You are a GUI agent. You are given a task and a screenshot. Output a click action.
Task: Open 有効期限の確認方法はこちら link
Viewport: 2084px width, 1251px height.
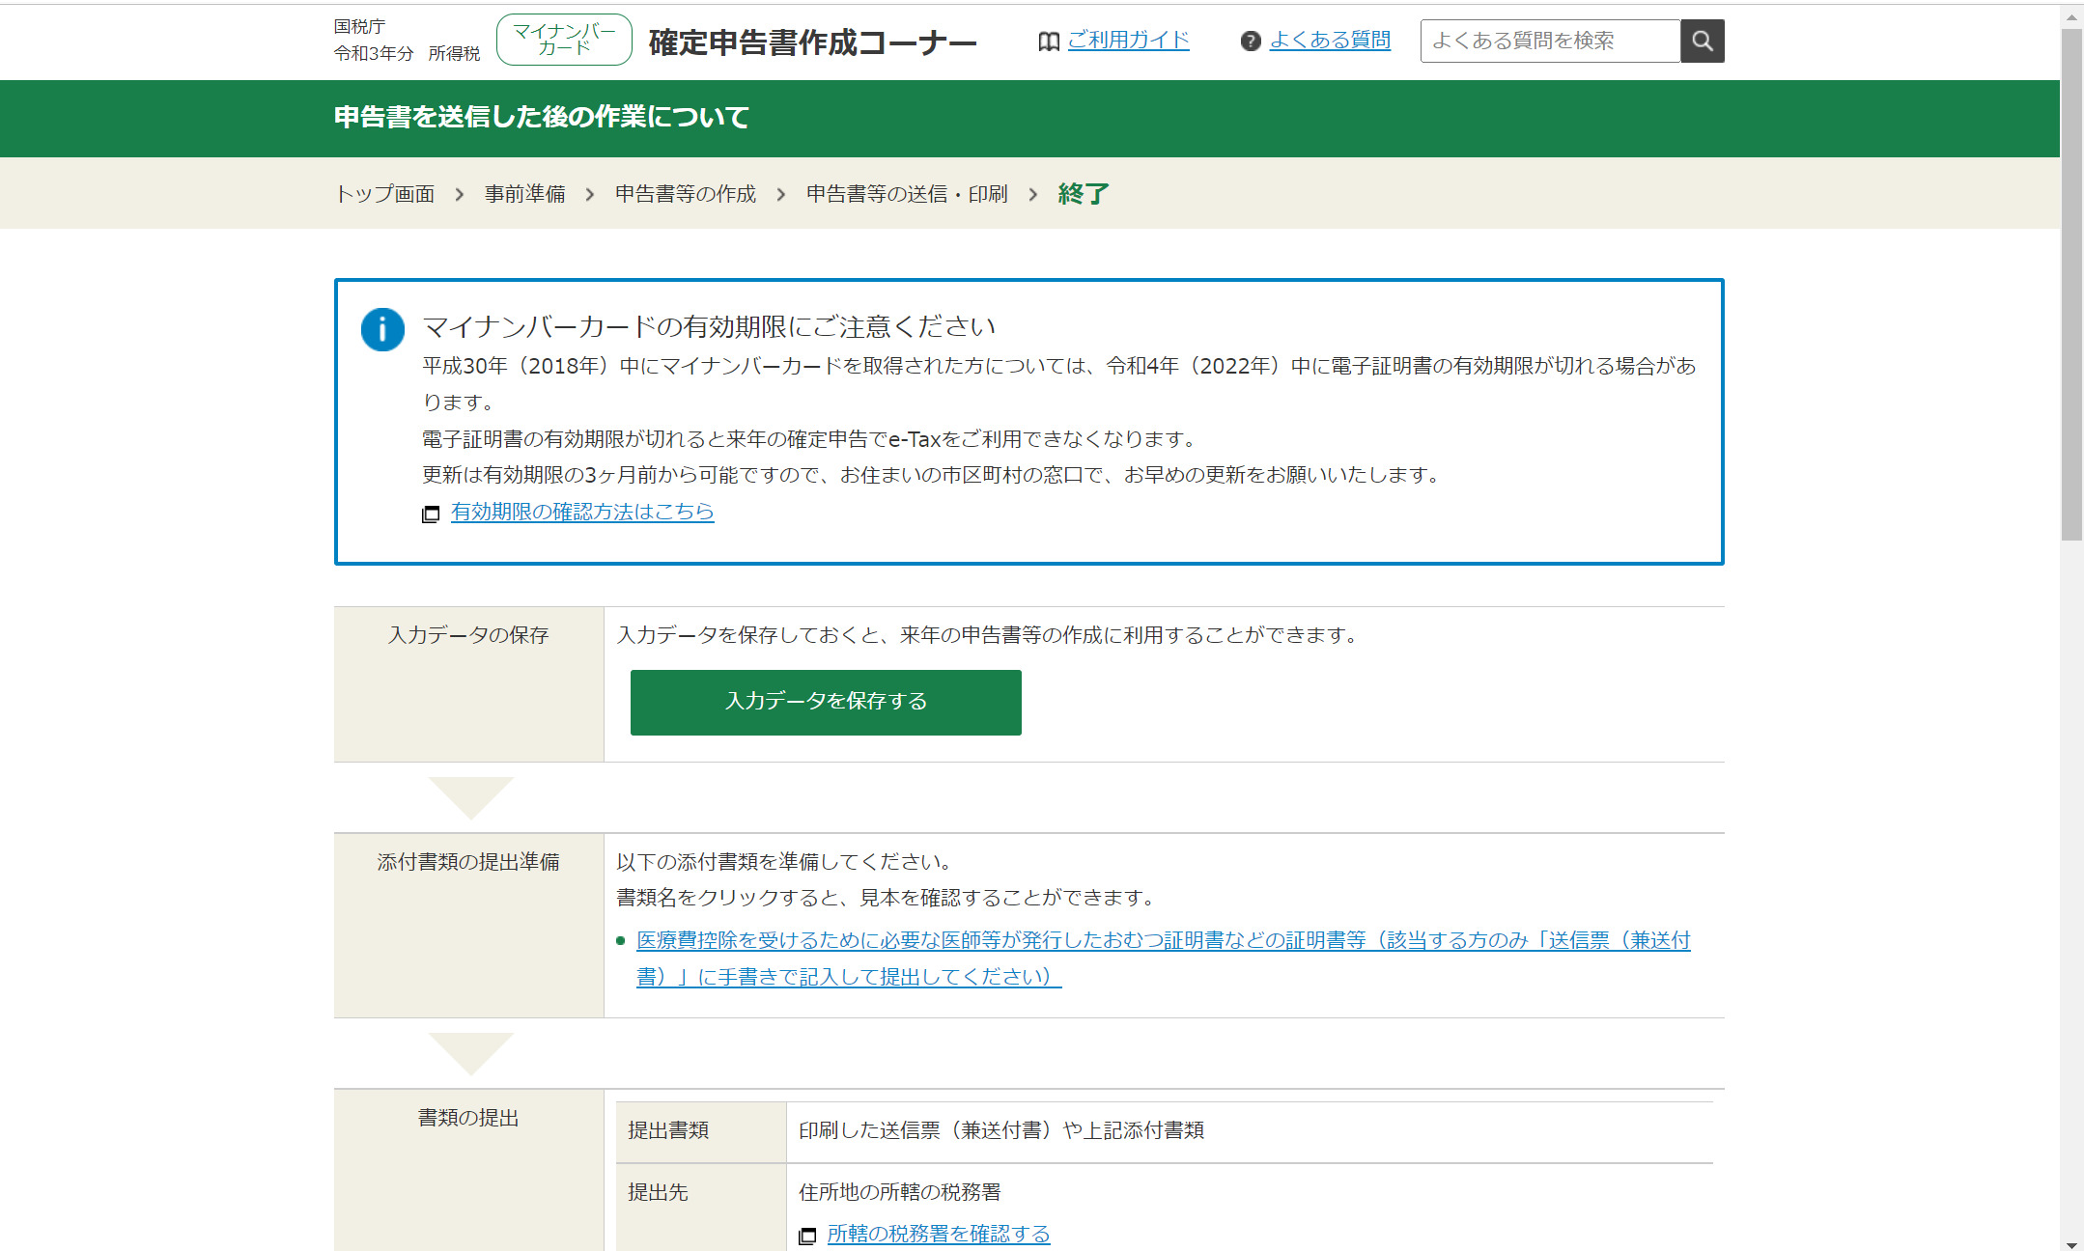click(582, 512)
